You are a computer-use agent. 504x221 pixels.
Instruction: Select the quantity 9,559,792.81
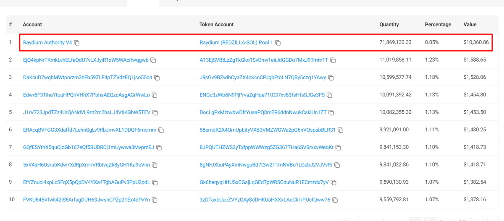pyautogui.click(x=394, y=200)
